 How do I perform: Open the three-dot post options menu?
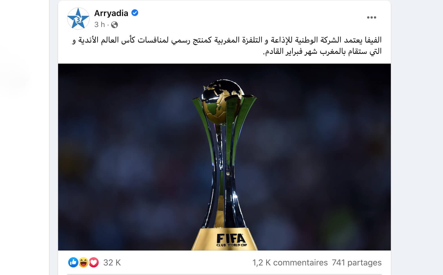click(371, 17)
